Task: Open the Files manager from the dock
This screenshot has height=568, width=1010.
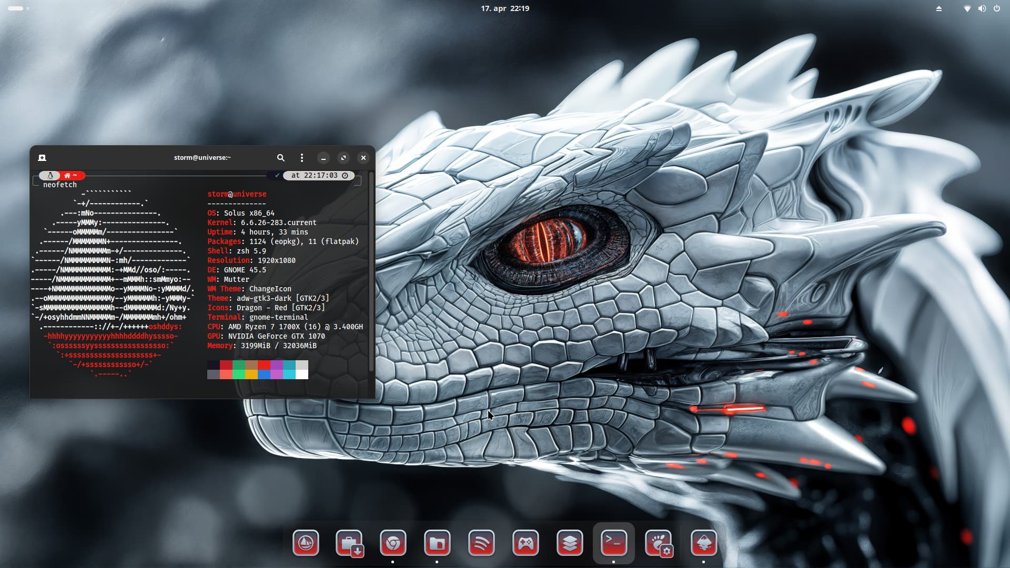Action: point(437,543)
